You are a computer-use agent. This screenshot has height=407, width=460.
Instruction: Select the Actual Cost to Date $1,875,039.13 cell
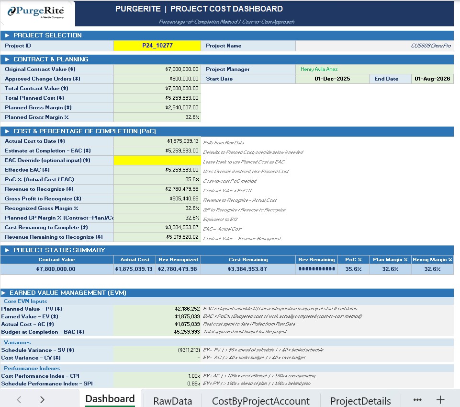tap(157, 141)
